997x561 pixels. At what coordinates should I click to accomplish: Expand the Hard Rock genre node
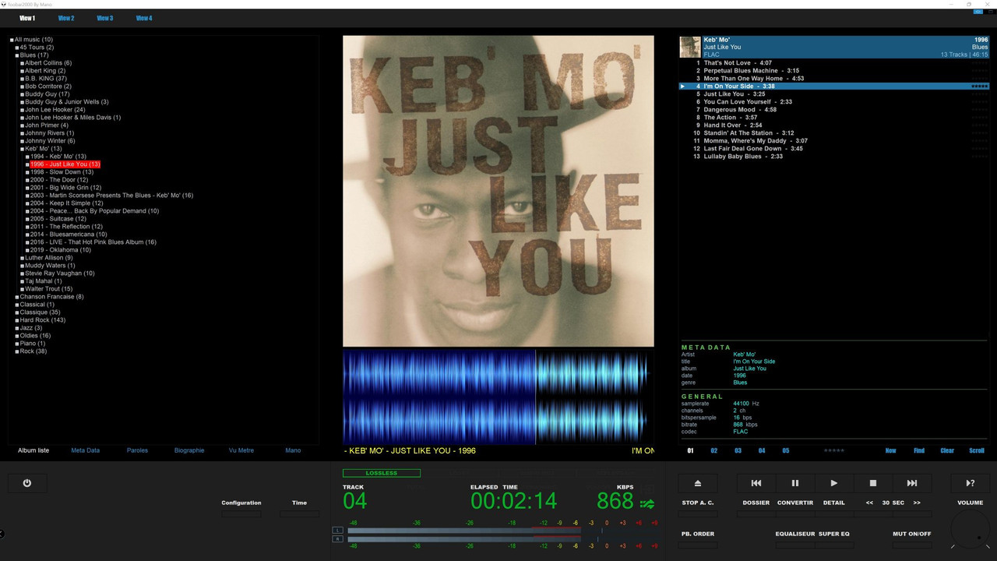click(x=17, y=320)
